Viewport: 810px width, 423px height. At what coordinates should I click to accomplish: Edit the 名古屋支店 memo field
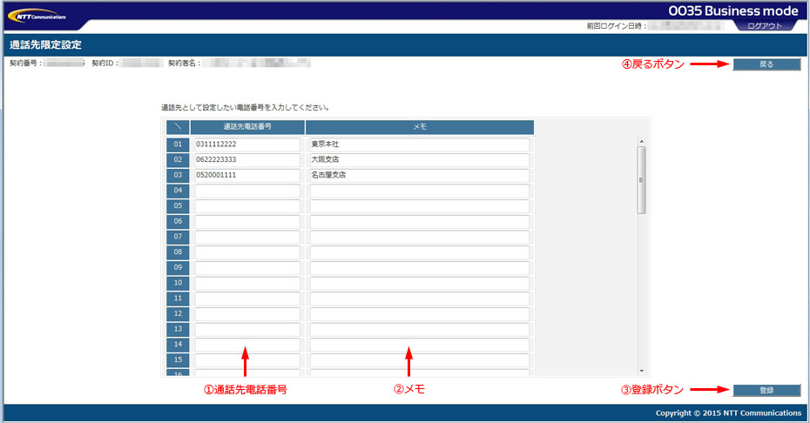point(419,175)
